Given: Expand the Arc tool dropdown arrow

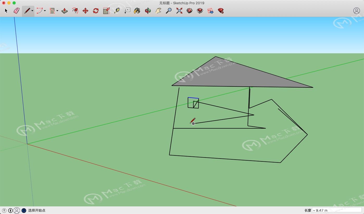Looking at the screenshot, I should pyautogui.click(x=45, y=11).
